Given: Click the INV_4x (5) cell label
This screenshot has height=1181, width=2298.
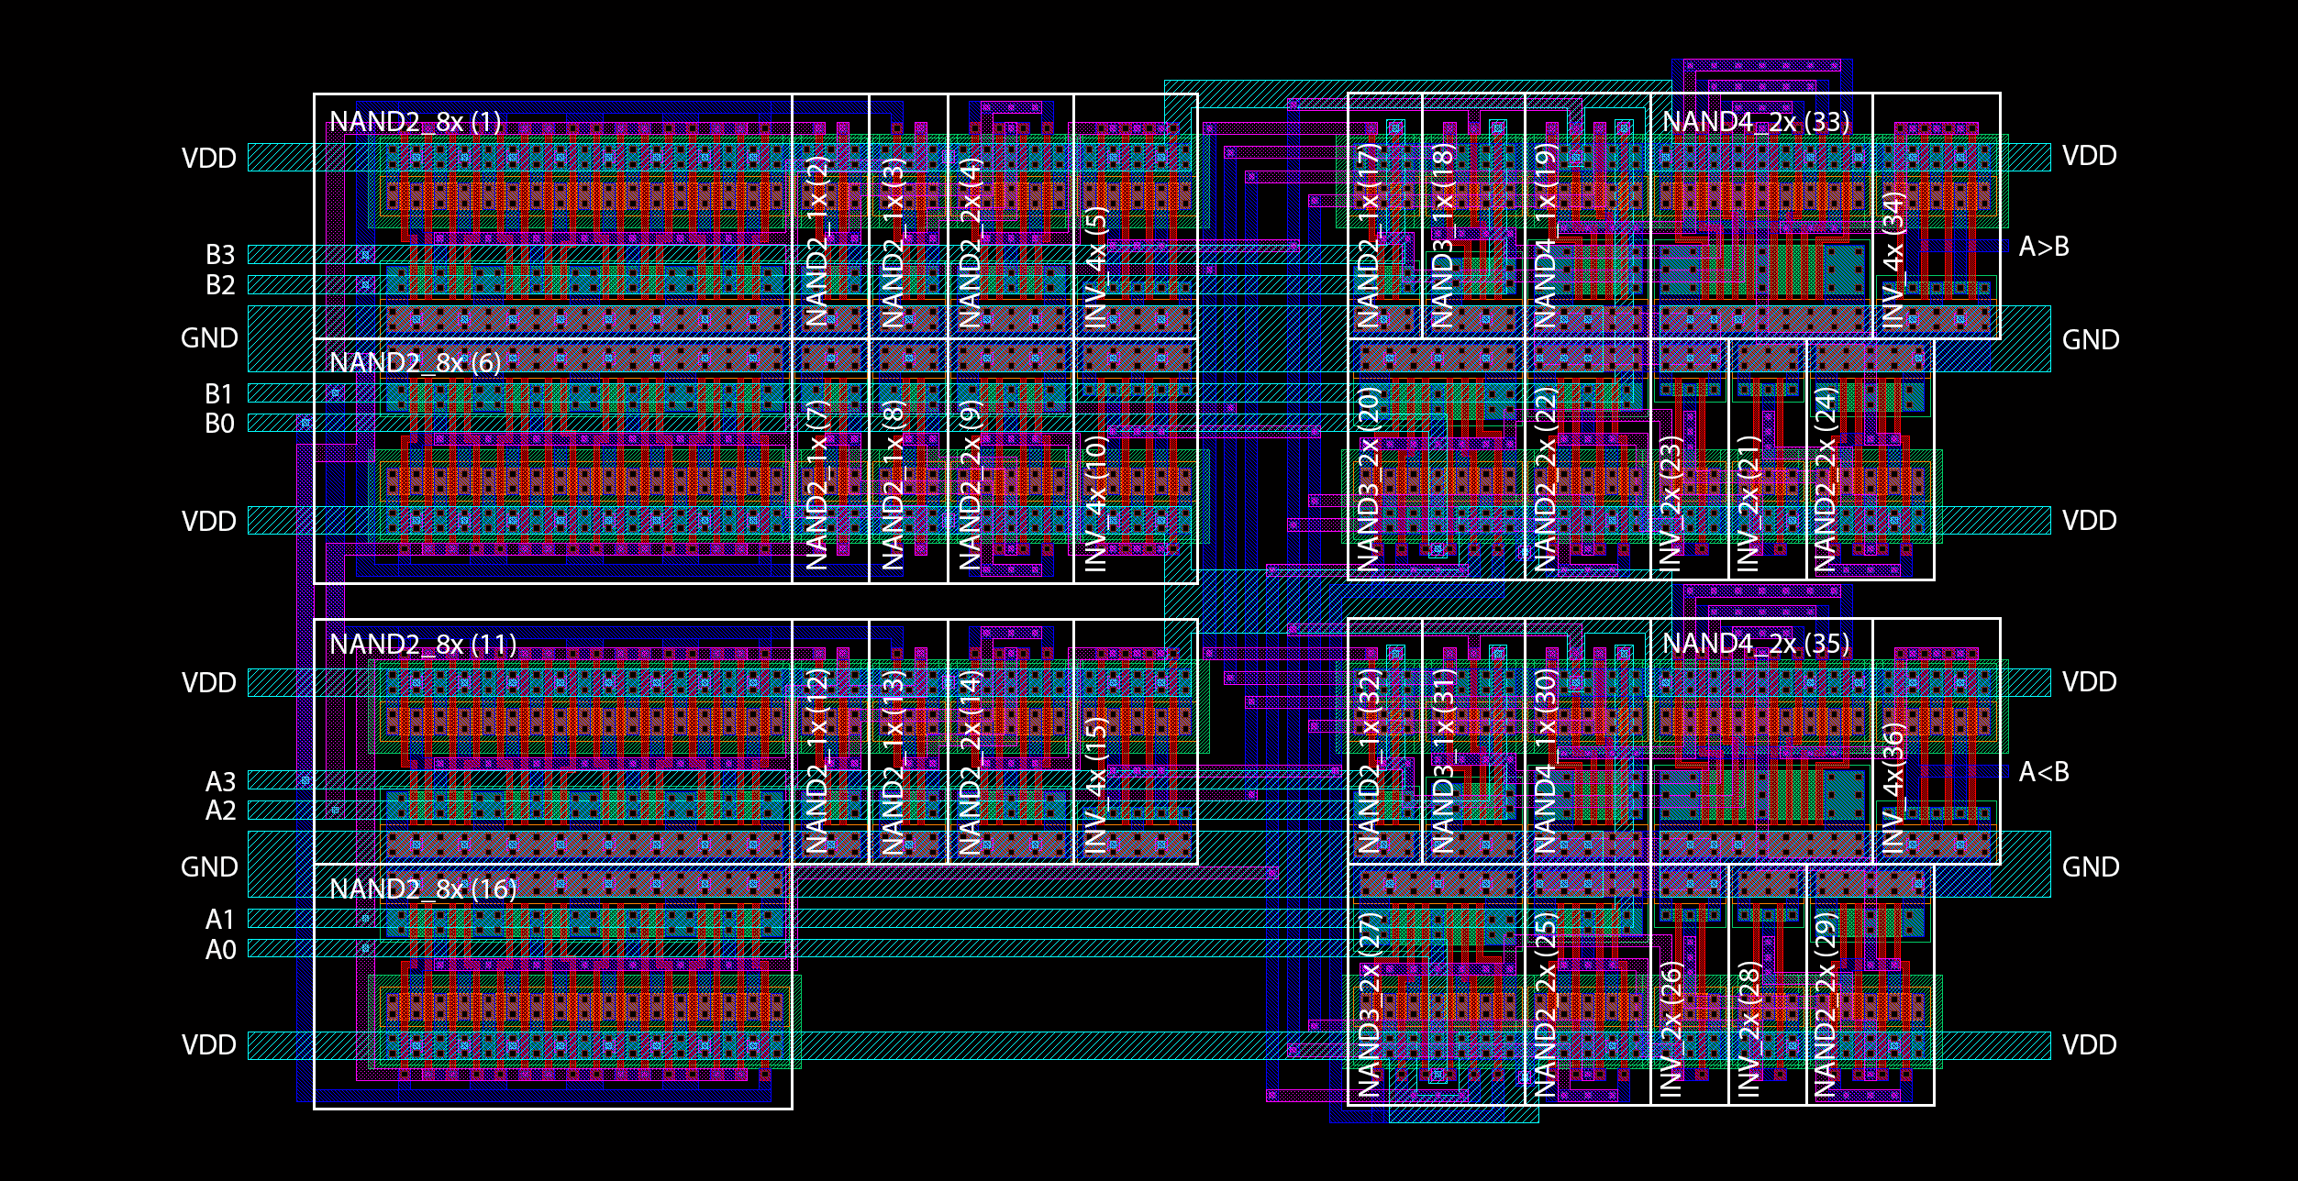Looking at the screenshot, I should pyautogui.click(x=1096, y=266).
